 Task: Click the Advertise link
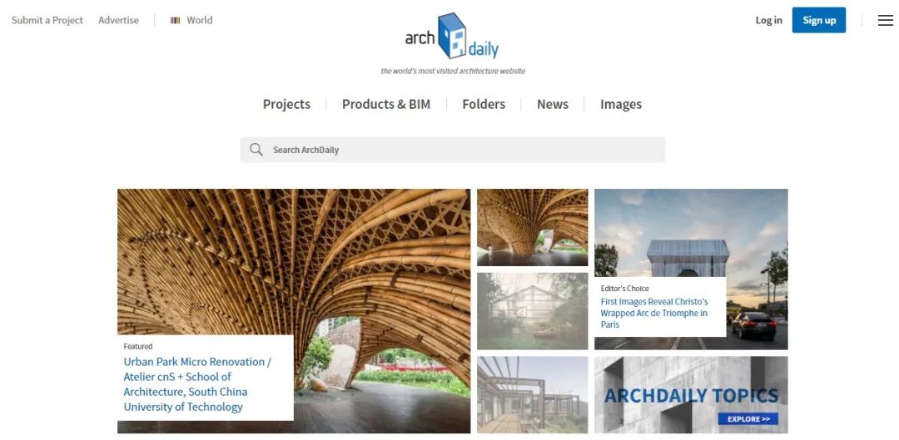[119, 20]
